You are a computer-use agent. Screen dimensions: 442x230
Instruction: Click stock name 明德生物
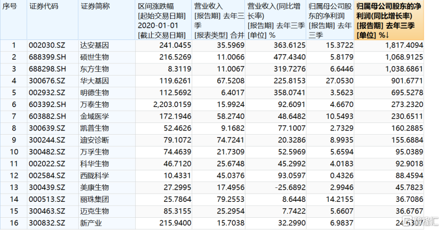tap(94, 93)
